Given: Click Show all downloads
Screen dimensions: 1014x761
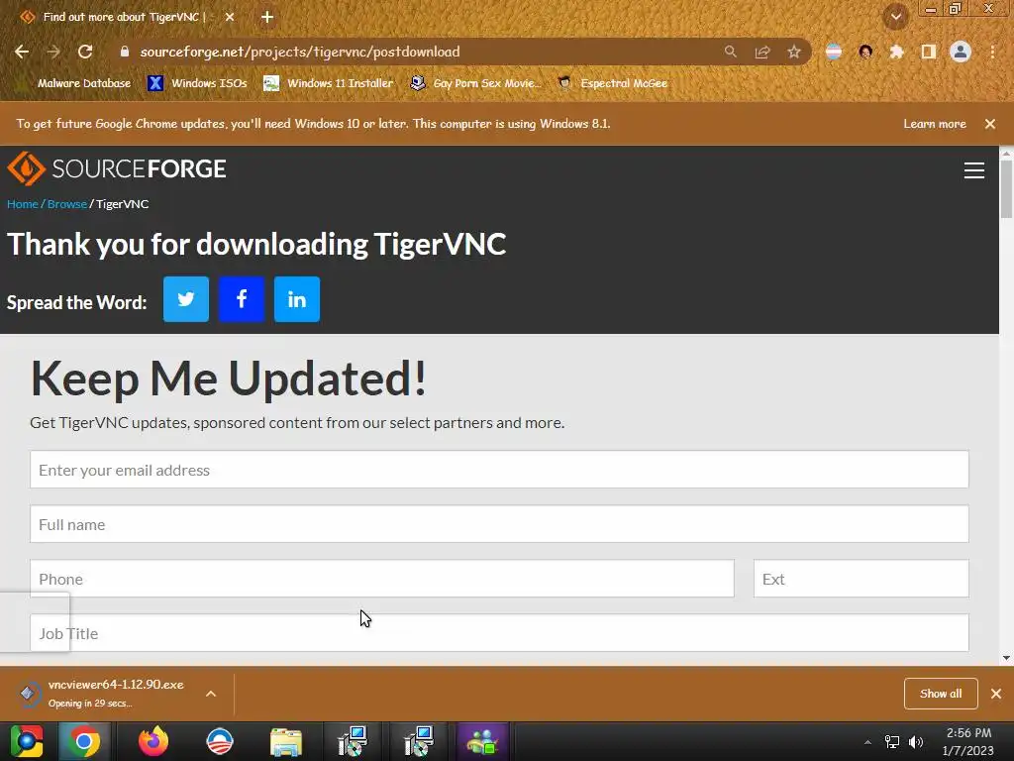Looking at the screenshot, I should pos(941,694).
